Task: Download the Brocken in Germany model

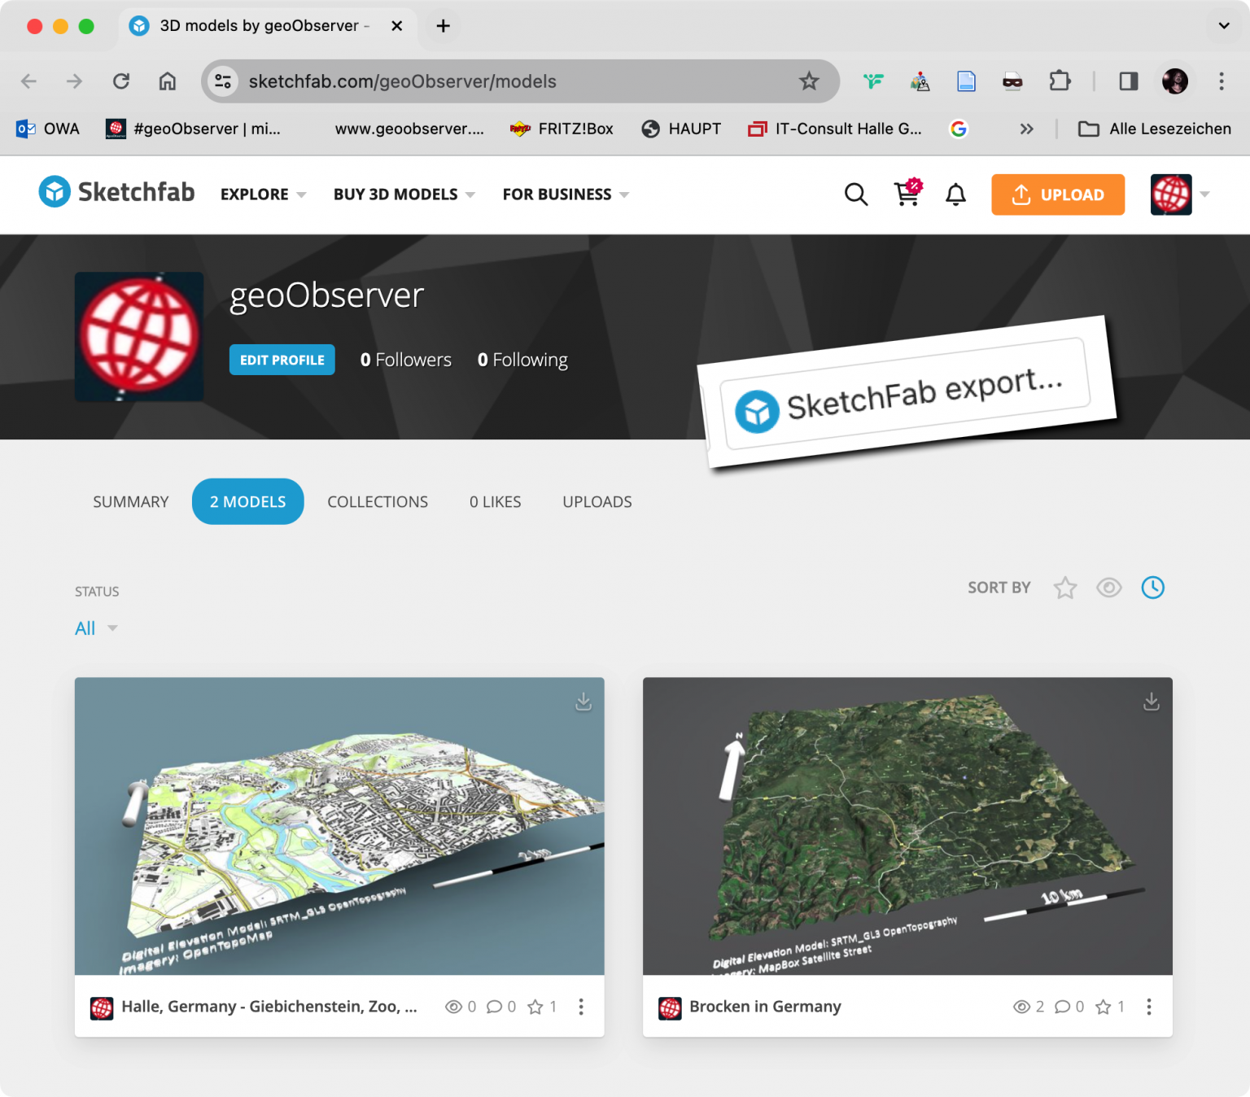Action: point(1151,701)
